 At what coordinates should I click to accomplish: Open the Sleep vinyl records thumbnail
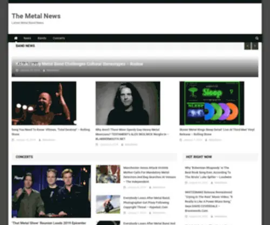coord(212,103)
